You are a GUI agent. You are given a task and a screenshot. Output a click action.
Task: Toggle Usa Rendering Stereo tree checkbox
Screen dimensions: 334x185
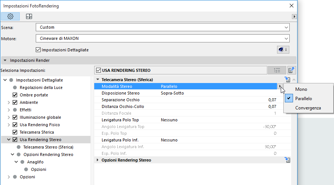click(x=15, y=140)
